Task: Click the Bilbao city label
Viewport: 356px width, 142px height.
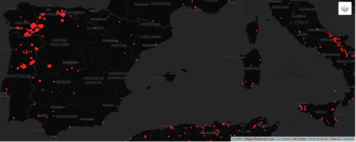Action: click(95, 11)
